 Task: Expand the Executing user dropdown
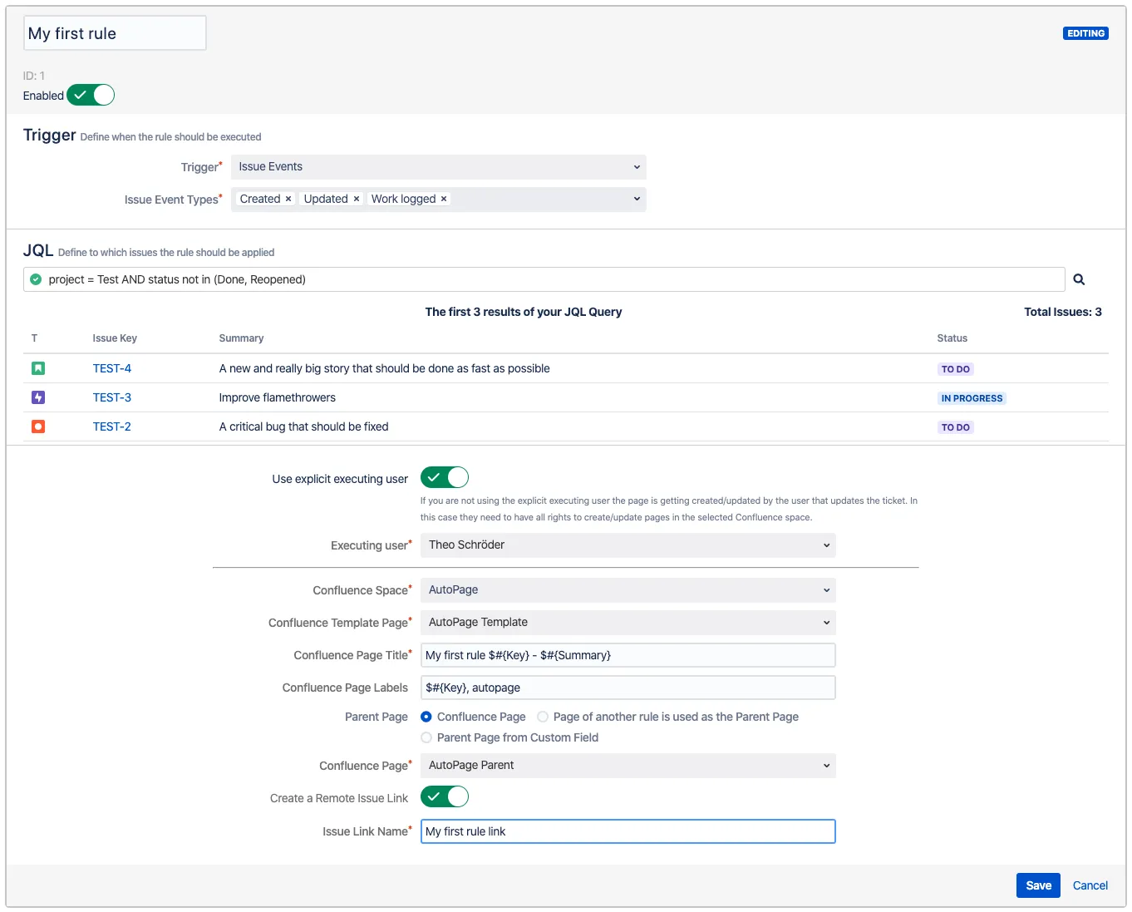(628, 545)
